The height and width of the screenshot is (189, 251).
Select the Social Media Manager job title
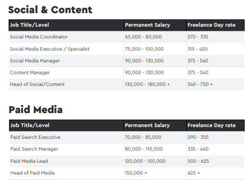click(x=35, y=61)
